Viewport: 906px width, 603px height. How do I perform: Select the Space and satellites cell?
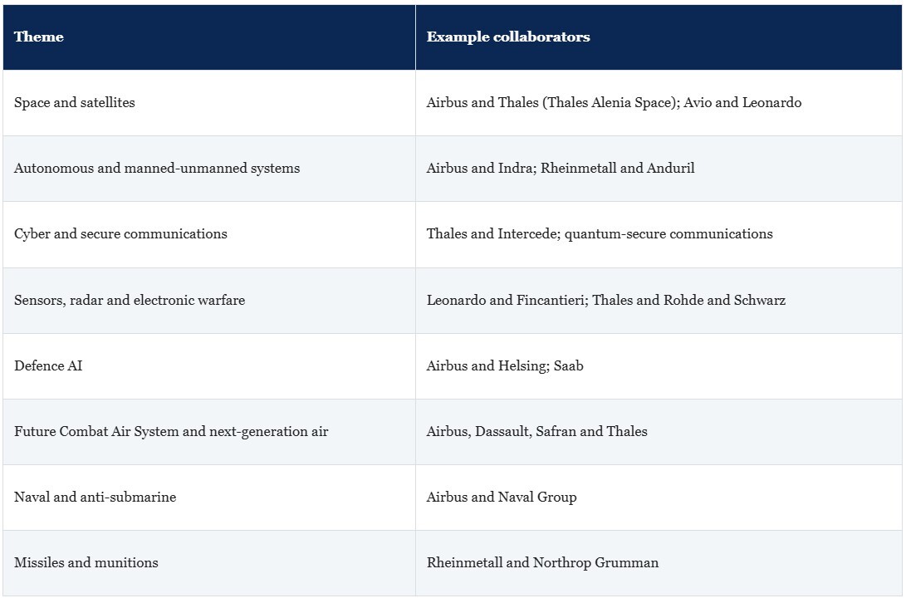(x=209, y=103)
